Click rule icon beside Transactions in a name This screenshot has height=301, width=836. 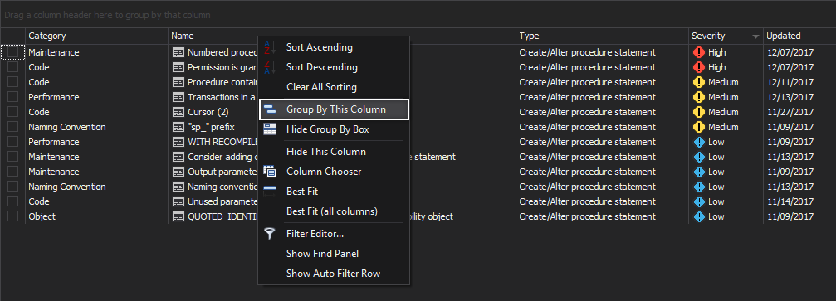click(x=178, y=97)
